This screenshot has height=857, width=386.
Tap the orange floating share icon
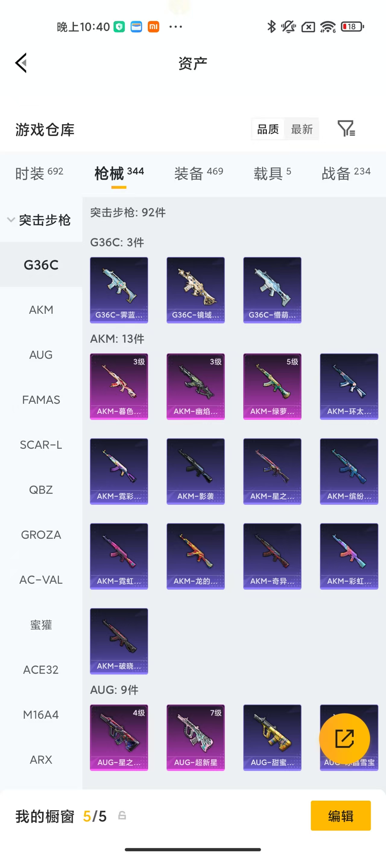click(344, 739)
